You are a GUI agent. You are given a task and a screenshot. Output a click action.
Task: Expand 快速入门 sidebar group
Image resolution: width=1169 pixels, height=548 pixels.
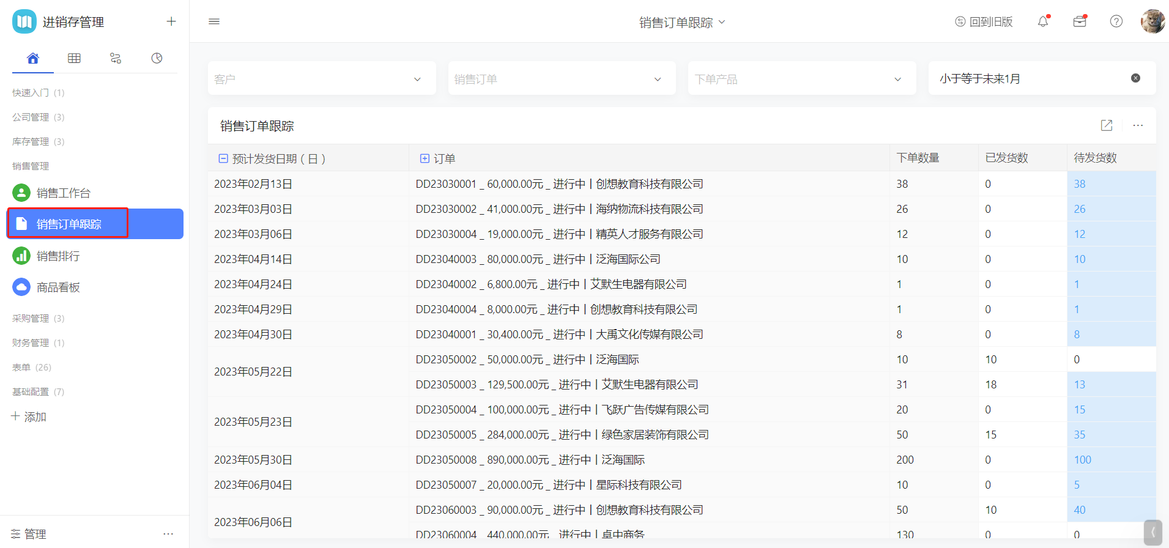[x=38, y=92]
